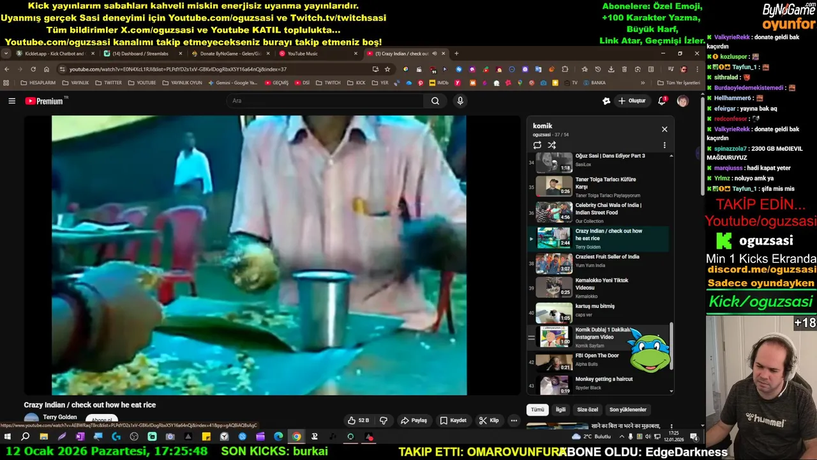Select the Tümü filter chip
The width and height of the screenshot is (817, 460).
click(538, 410)
